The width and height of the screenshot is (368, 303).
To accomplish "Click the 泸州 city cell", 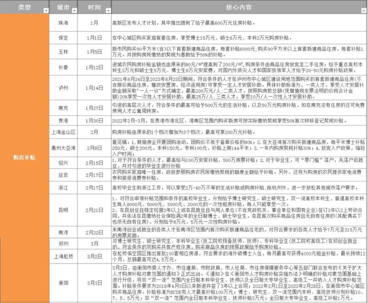I will 63,88.
